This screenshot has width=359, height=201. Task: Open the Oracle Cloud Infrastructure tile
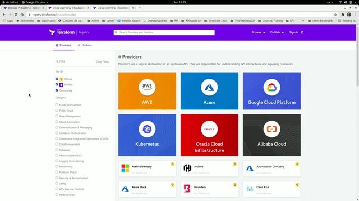(x=209, y=135)
